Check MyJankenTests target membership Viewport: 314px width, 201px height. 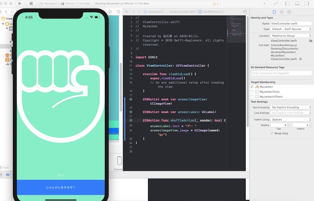(x=252, y=92)
